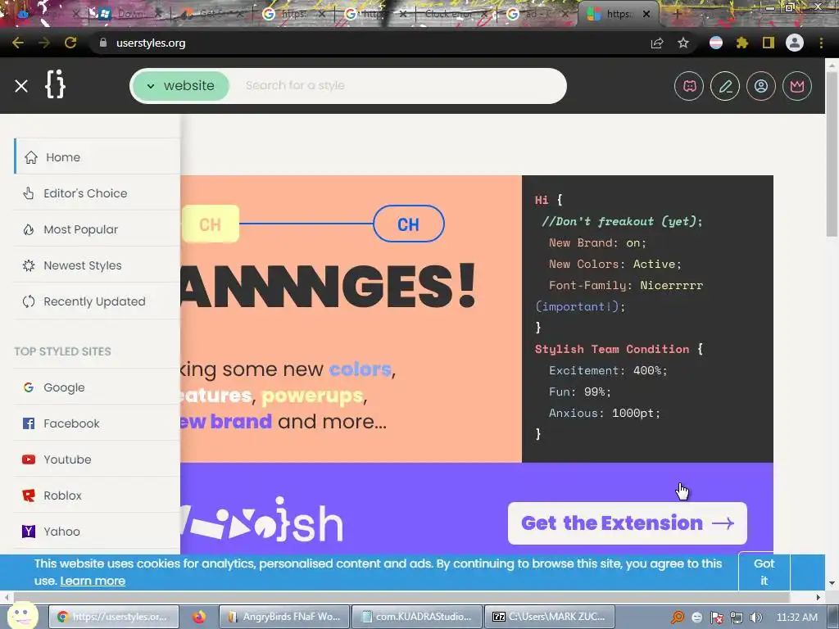Open Chrome three-dot menu
Viewport: 839px width, 629px height.
pyautogui.click(x=821, y=43)
